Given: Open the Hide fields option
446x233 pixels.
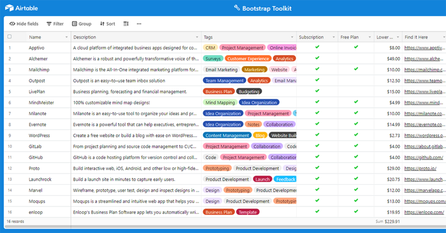Looking at the screenshot, I should [24, 24].
